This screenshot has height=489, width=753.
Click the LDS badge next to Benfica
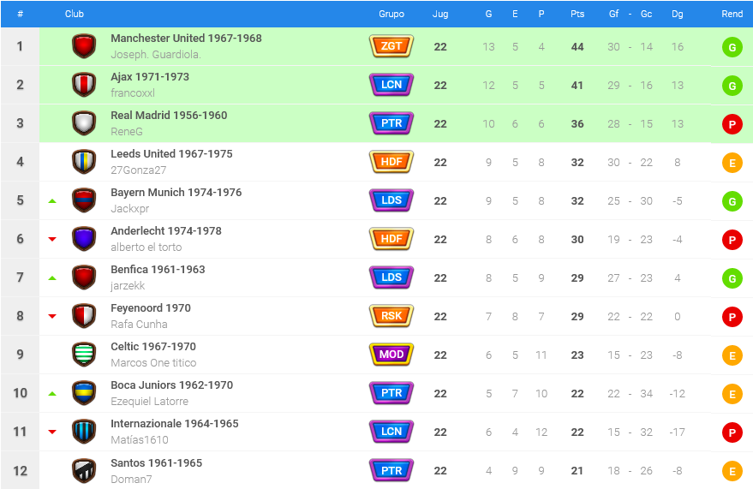[x=391, y=277]
